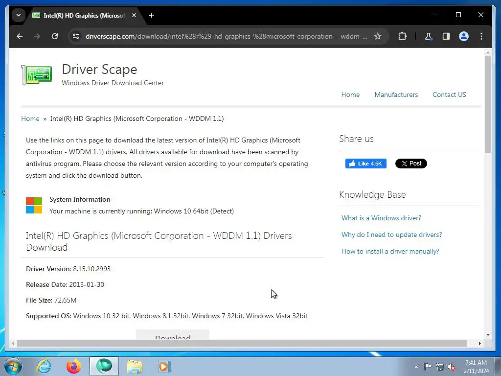Select the Intel(R) HD Graphics tab
The width and height of the screenshot is (501, 376).
click(x=84, y=15)
